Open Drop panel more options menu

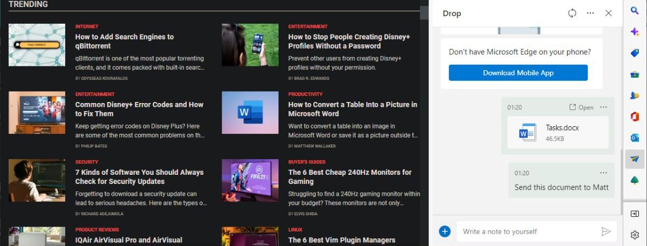tap(590, 13)
